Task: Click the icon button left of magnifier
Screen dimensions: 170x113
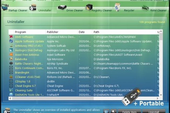Action: (106, 111)
